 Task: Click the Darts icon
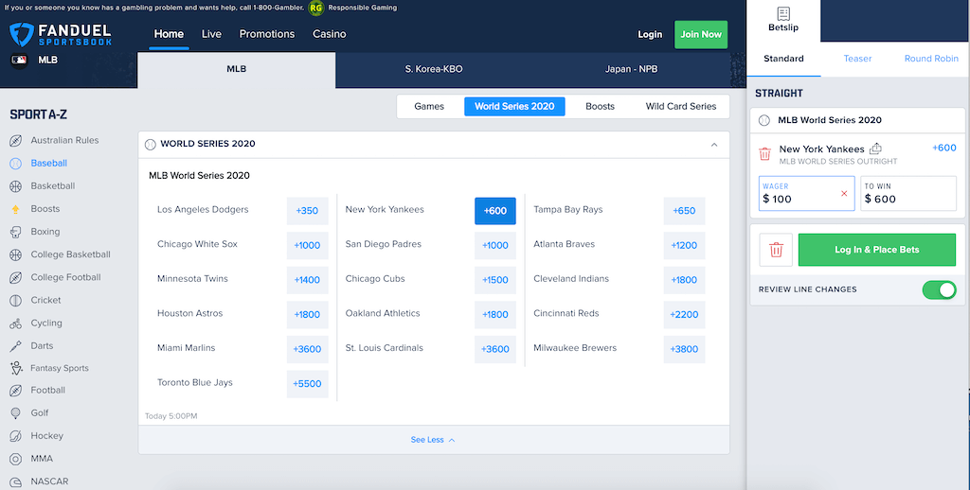coord(16,346)
